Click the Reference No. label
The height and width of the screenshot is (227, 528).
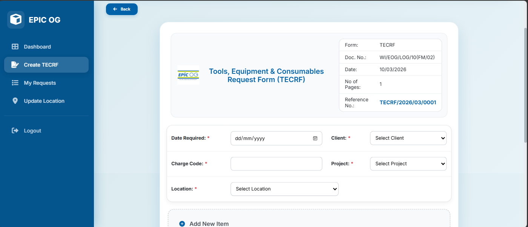pos(356,102)
